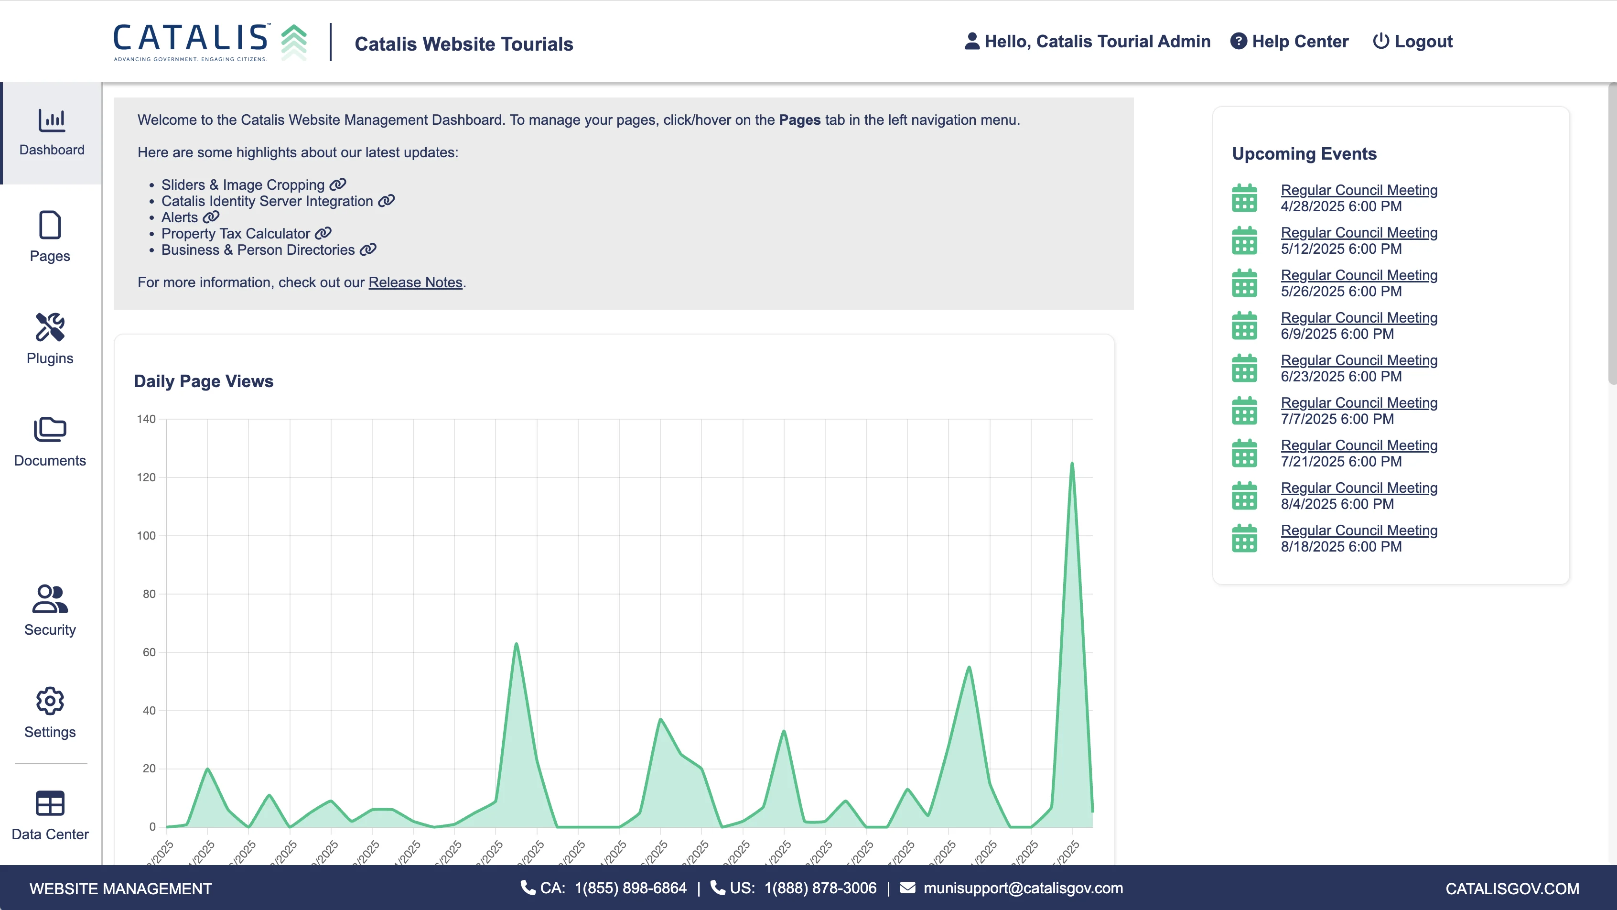Click link icon beside Property Tax Calculator
Image resolution: width=1617 pixels, height=910 pixels.
[323, 233]
